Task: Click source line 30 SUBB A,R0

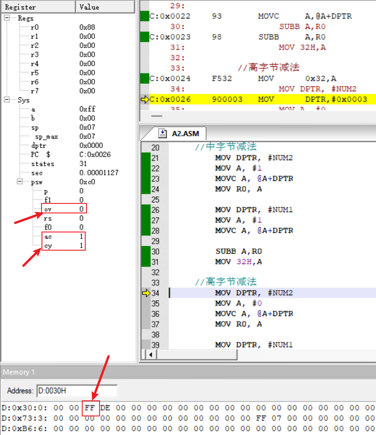Action: [239, 251]
